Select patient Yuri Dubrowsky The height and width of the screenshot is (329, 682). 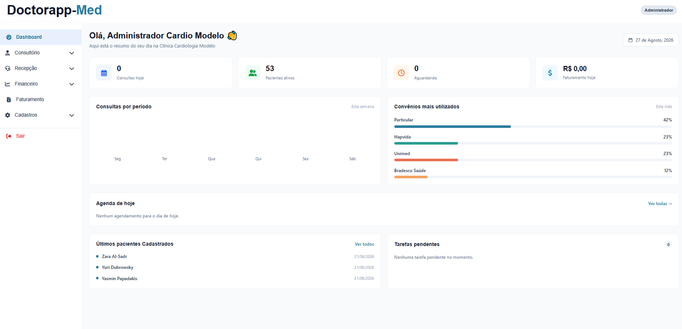click(118, 268)
